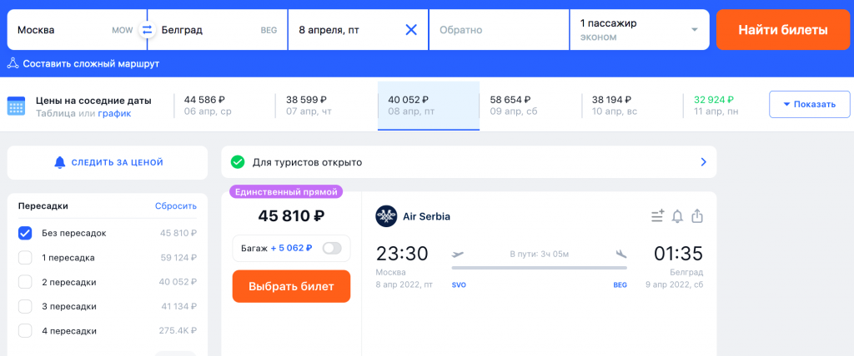Clear the 8 апреля departure date
This screenshot has width=854, height=356.
[x=411, y=30]
